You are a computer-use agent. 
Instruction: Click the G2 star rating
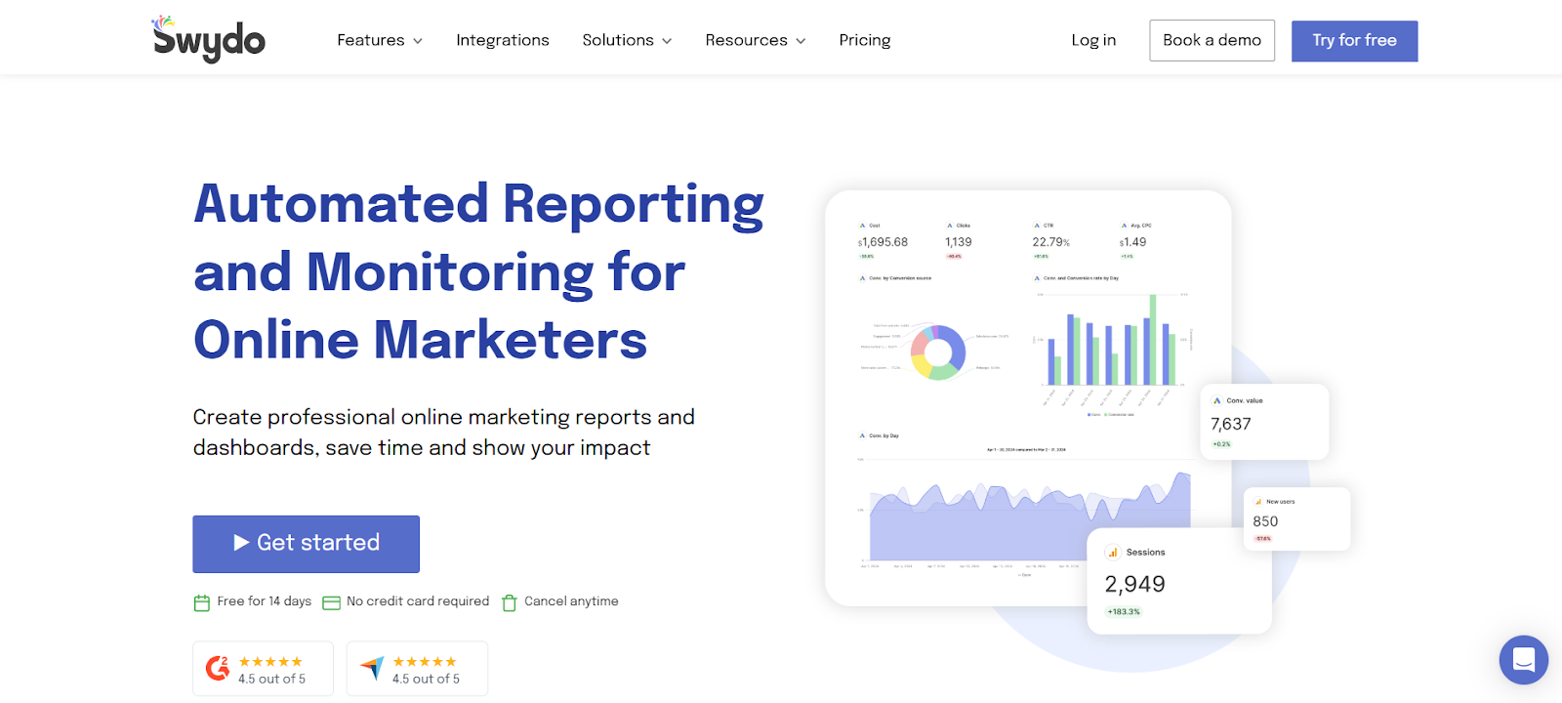point(270,661)
